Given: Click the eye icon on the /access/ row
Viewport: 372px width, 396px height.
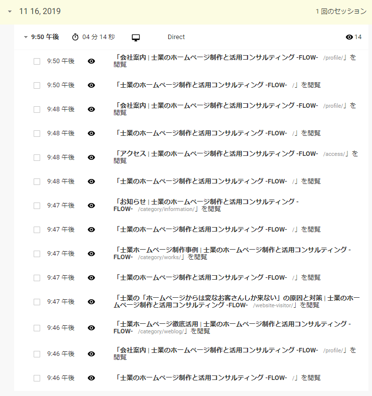Looking at the screenshot, I should 91,157.
